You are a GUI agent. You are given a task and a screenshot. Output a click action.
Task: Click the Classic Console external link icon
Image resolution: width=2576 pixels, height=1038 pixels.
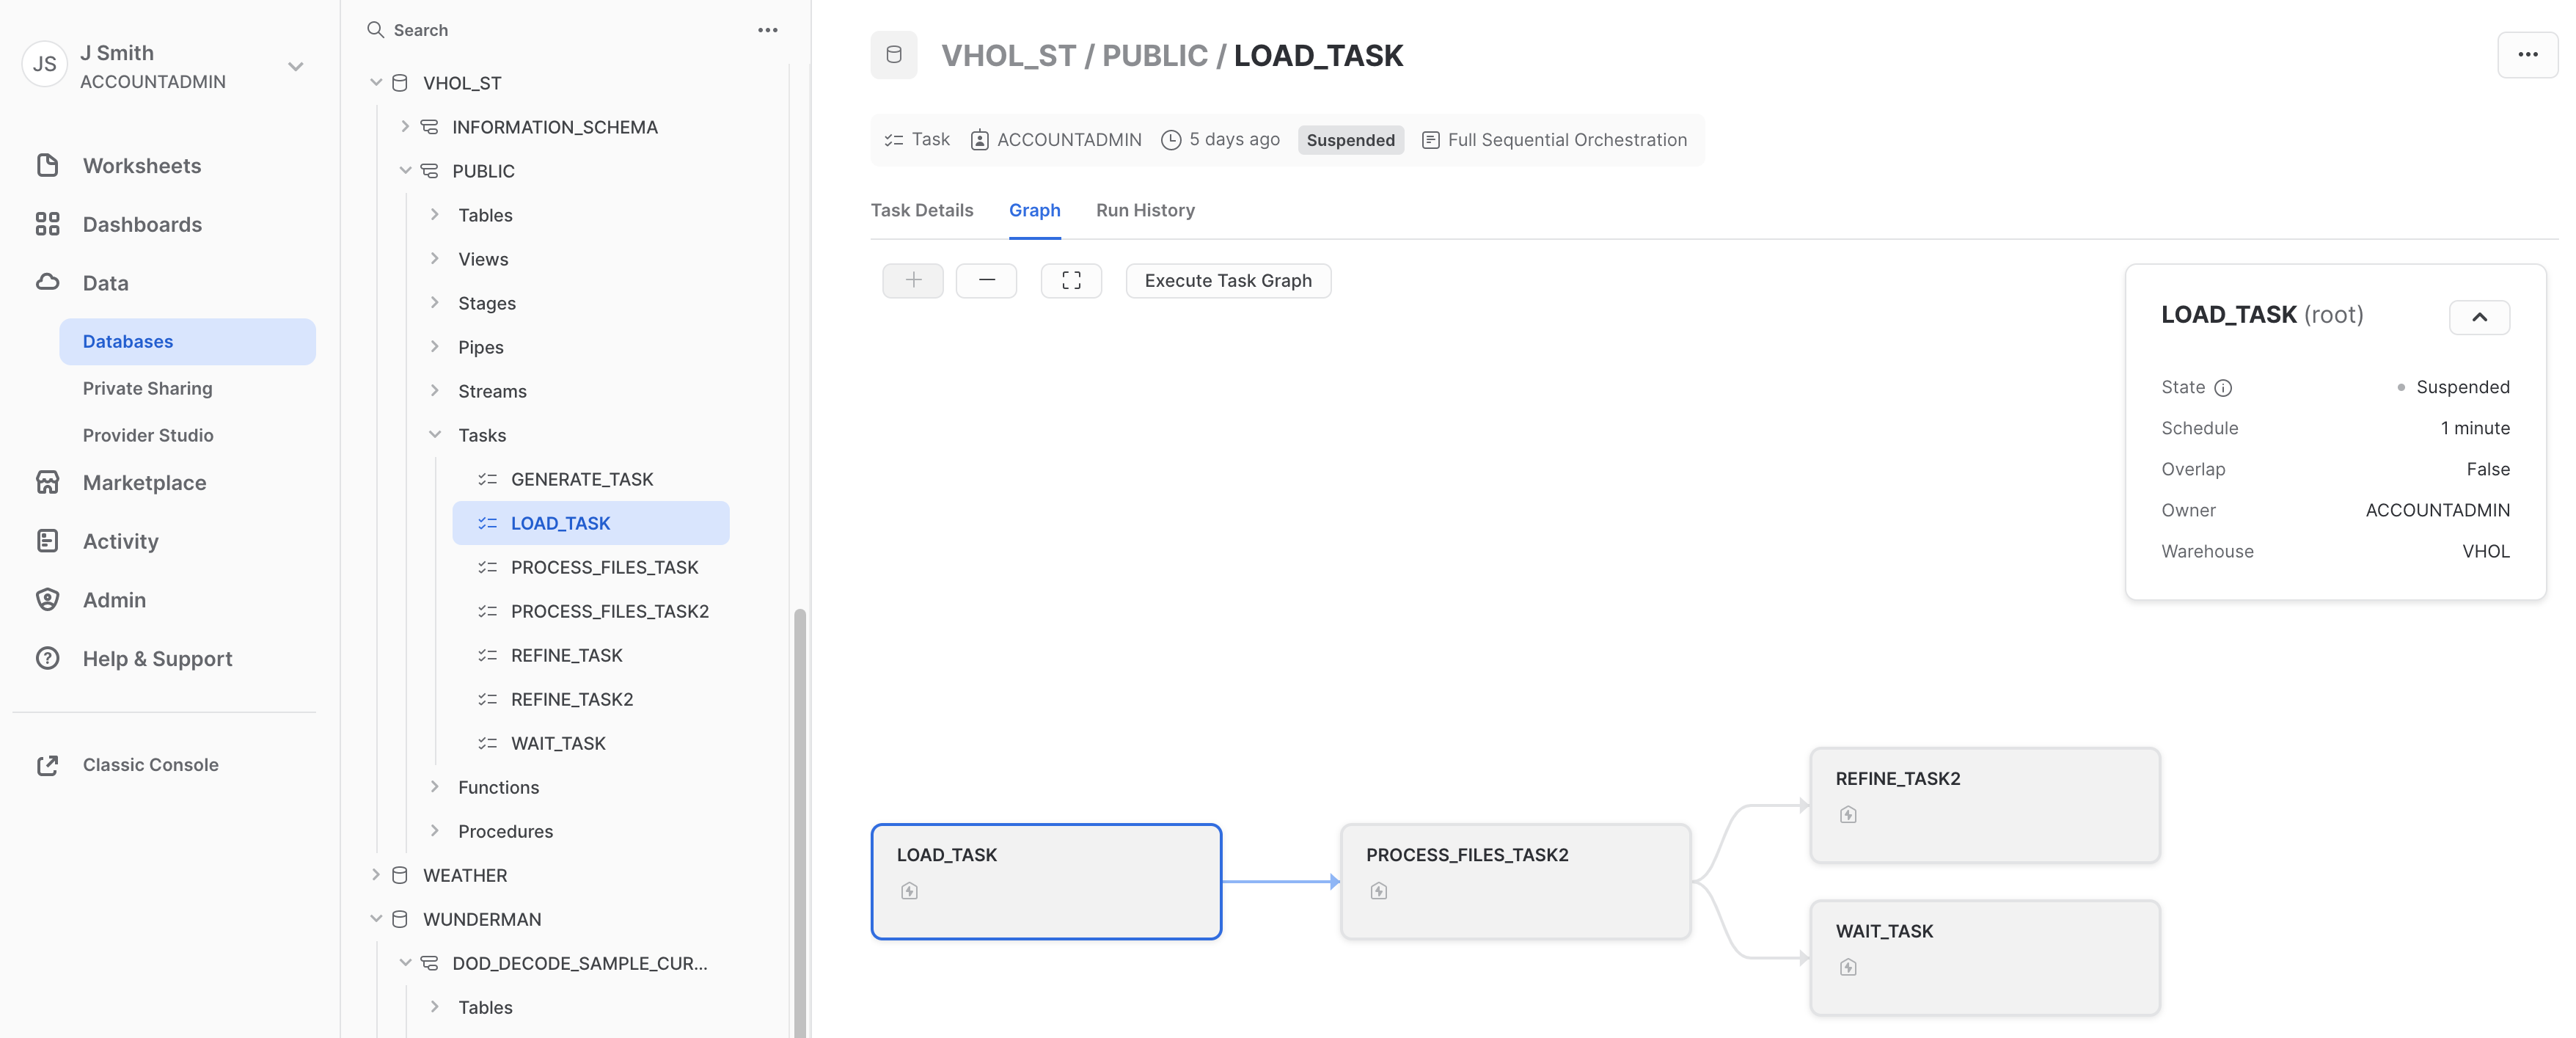47,765
